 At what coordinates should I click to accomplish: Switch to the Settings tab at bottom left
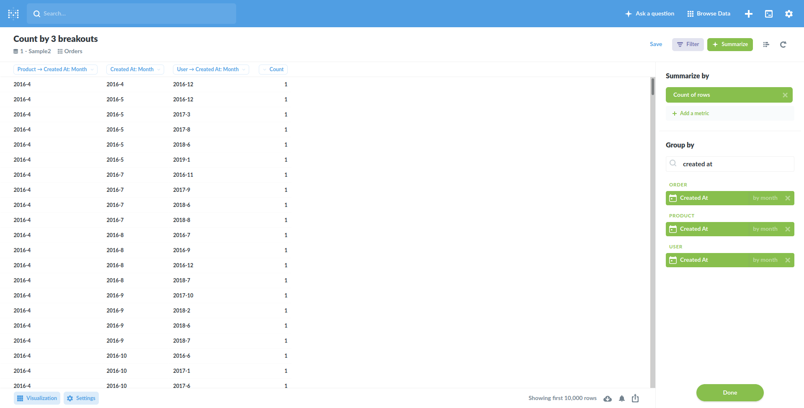81,398
